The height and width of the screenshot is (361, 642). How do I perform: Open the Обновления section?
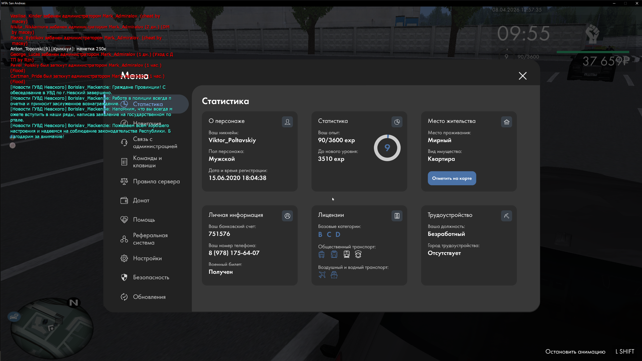(149, 297)
